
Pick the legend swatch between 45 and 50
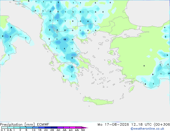(79, 128)
